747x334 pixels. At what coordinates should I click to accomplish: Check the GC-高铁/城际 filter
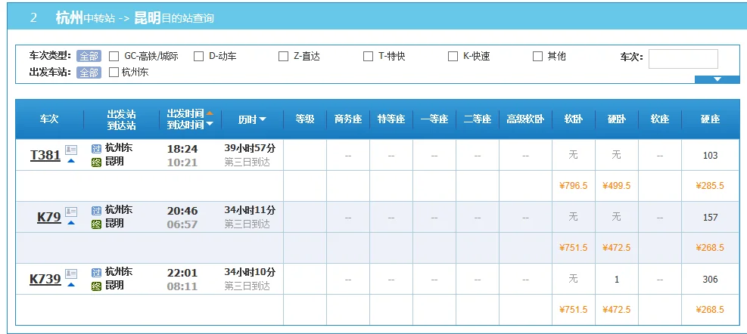click(114, 57)
